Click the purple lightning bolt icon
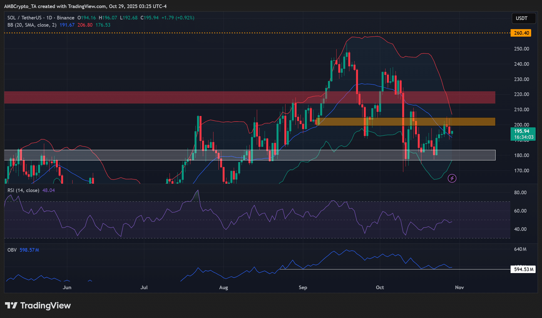The width and height of the screenshot is (542, 318). (x=452, y=178)
